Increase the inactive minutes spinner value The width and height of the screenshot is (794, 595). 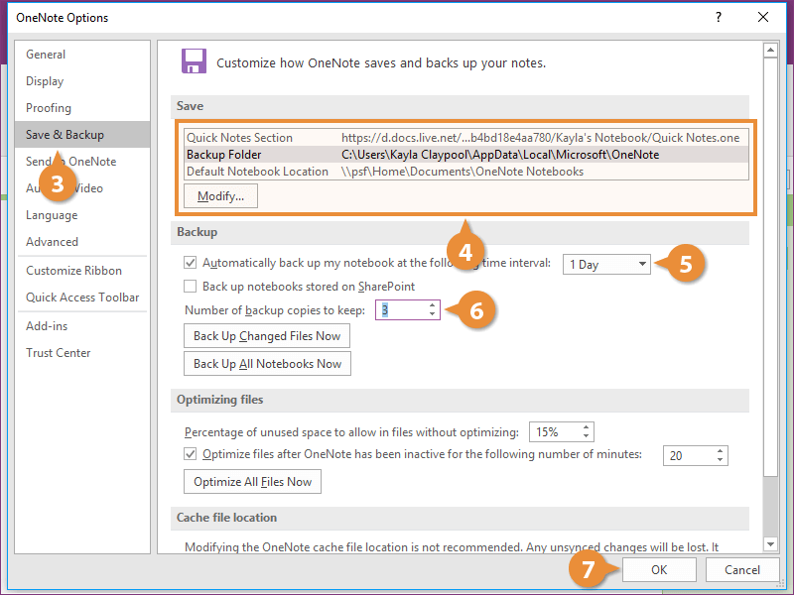(x=721, y=450)
